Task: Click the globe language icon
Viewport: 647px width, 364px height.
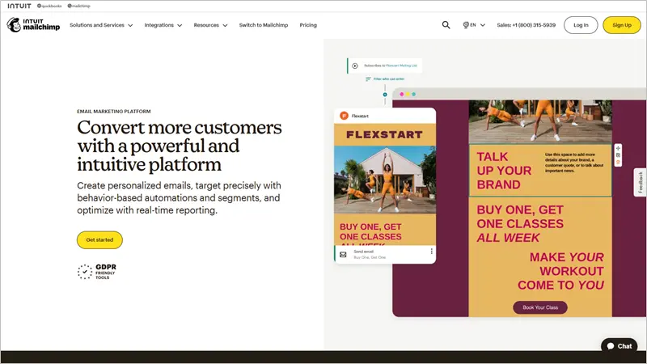Action: point(467,25)
